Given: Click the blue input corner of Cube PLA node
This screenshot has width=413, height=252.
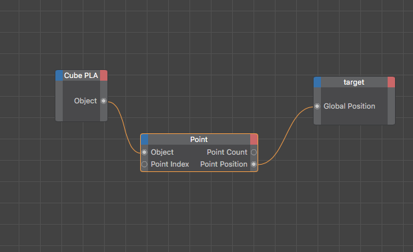Looking at the screenshot, I should pos(59,75).
